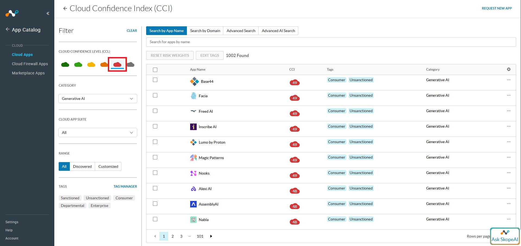
Task: Switch to Search by Domain tab
Action: [205, 31]
